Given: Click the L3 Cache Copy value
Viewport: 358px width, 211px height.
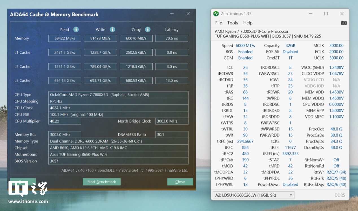Looking at the screenshot, I should [136, 81].
